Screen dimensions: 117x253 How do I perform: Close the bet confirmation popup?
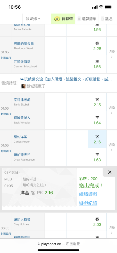click(110, 172)
